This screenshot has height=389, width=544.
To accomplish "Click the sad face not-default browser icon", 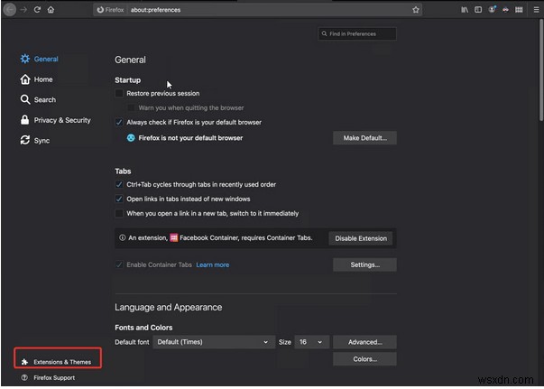I will 131,138.
